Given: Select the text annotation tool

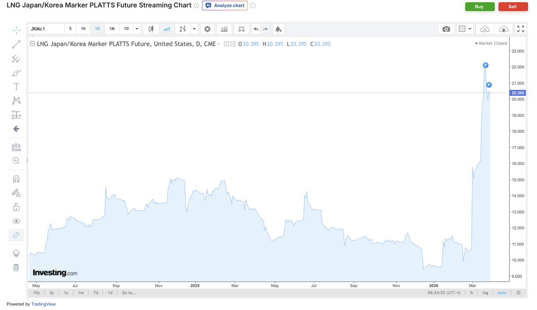Looking at the screenshot, I should pyautogui.click(x=16, y=86).
